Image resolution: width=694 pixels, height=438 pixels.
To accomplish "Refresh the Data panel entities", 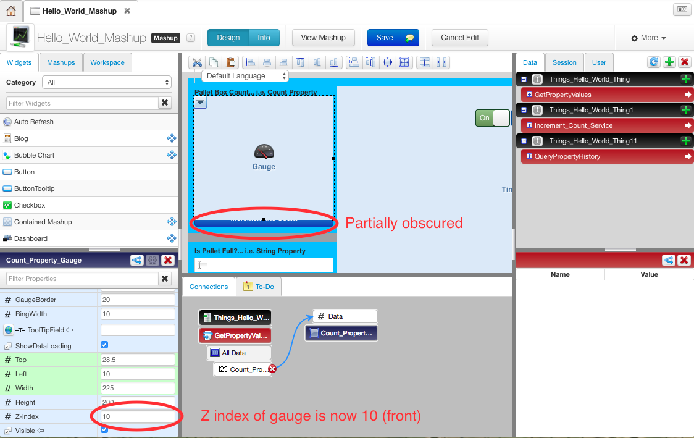I will coord(654,62).
